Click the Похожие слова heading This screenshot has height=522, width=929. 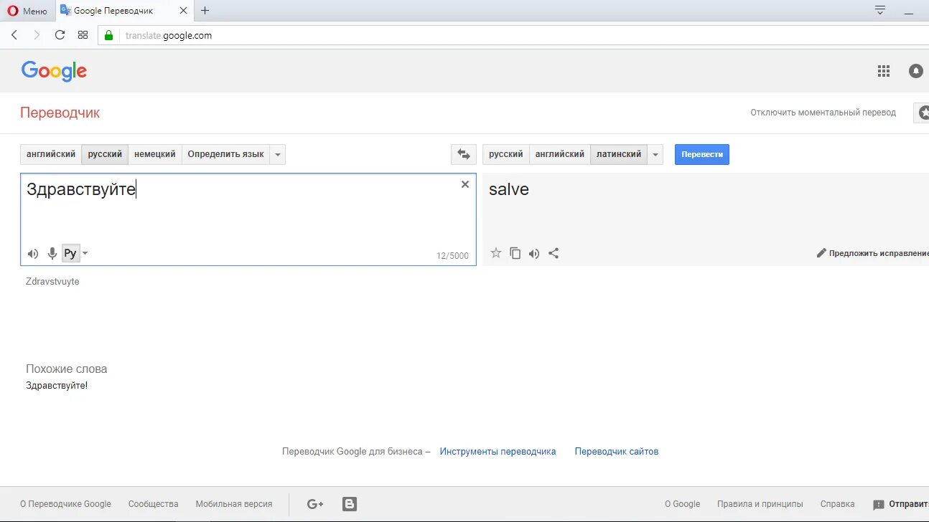[67, 369]
